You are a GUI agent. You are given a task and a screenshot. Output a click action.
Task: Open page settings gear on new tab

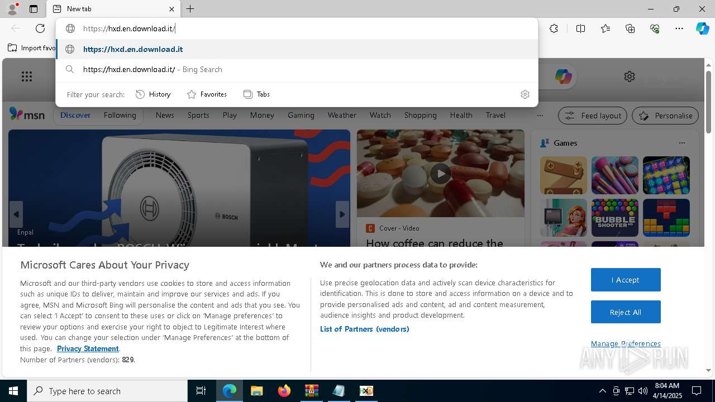coord(630,76)
